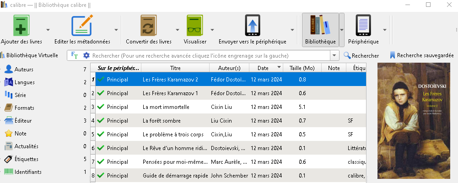Open Editer les métadonnées tool
458x183 pixels.
pos(82,26)
